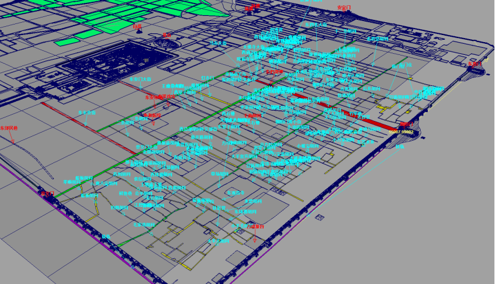Click the cyan 东安门大街 street label
The width and height of the screenshot is (495, 284).
click(140, 79)
